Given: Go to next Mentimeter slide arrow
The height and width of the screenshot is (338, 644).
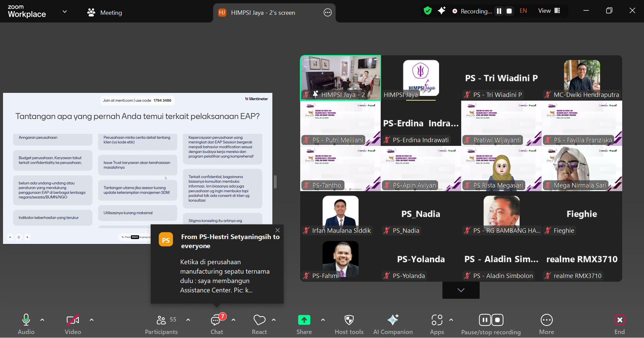Looking at the screenshot, I should (x=27, y=237).
